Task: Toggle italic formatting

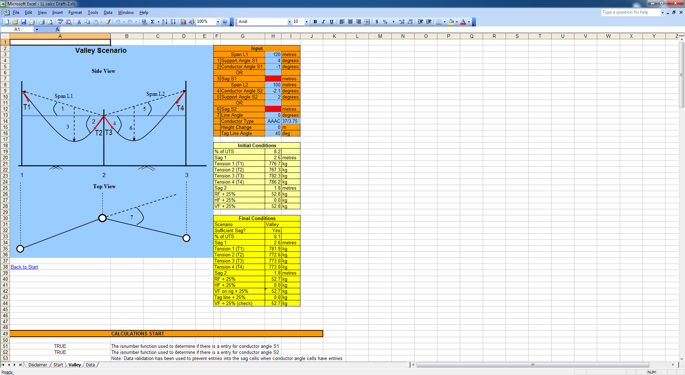Action: click(323, 22)
